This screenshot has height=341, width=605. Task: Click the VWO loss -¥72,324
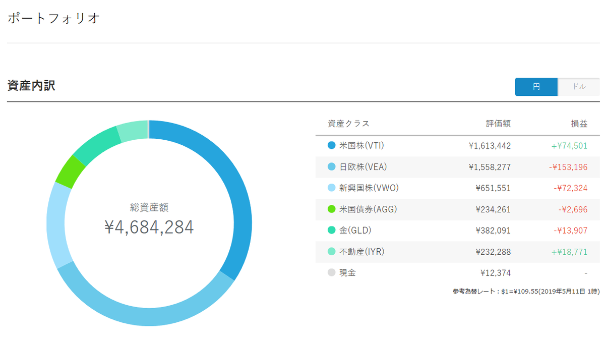point(570,188)
